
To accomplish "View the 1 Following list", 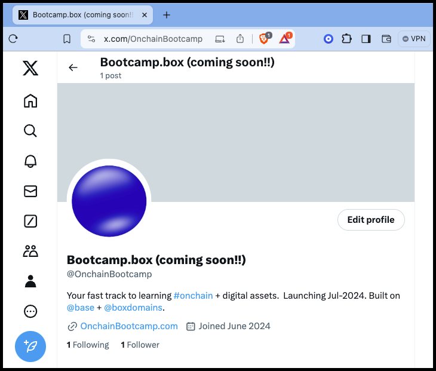I will click(88, 345).
